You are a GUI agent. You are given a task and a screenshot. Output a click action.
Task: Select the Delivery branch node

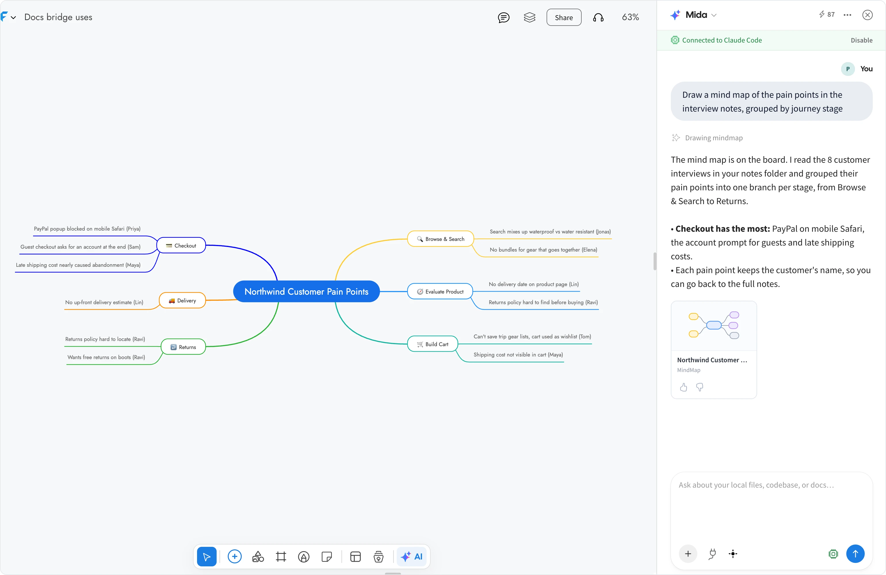coord(182,300)
